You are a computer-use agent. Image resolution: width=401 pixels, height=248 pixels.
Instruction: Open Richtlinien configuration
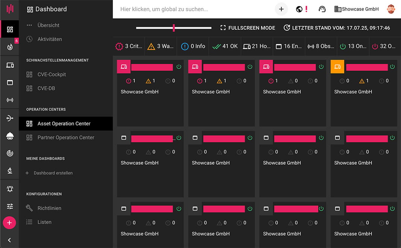[x=66, y=208]
